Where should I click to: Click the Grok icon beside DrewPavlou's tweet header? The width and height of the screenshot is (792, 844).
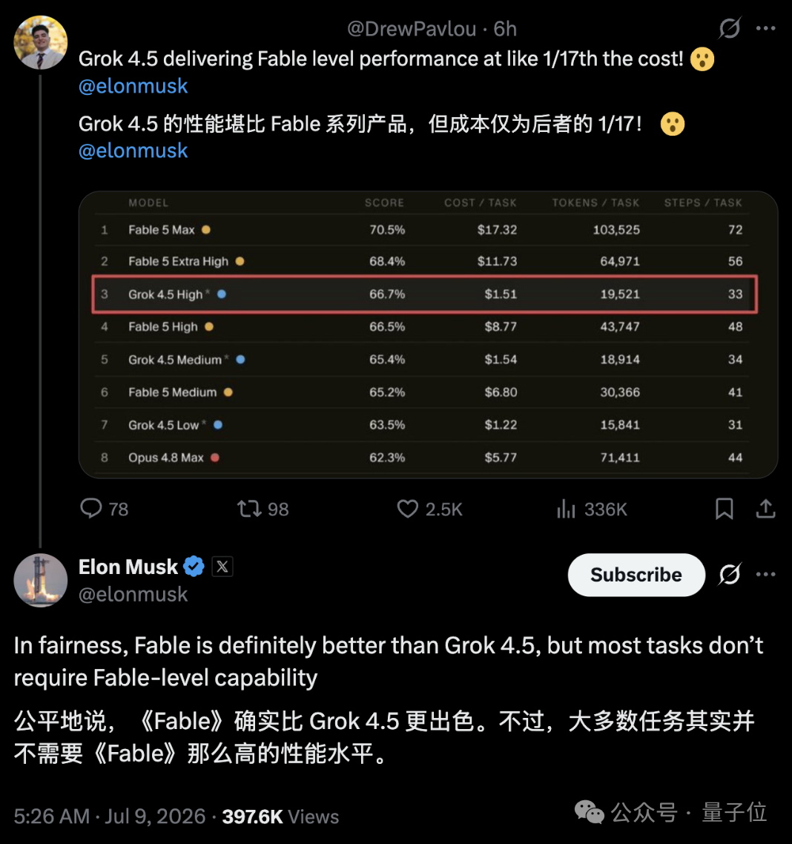(x=730, y=28)
